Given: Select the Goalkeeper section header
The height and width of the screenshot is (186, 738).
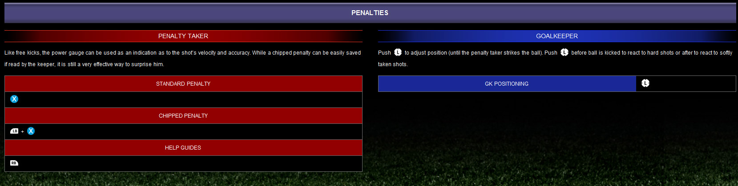Looking at the screenshot, I should (x=557, y=36).
